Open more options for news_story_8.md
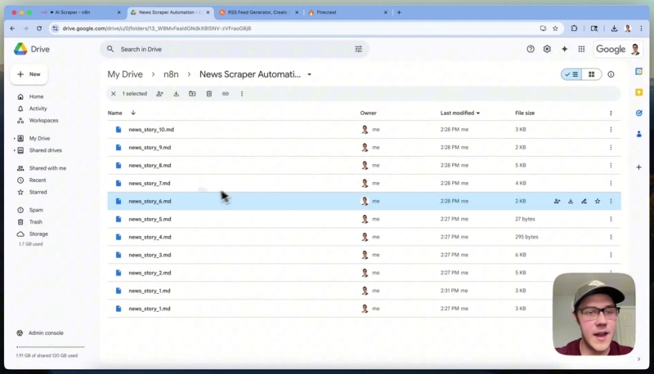The height and width of the screenshot is (374, 654). pos(611,165)
